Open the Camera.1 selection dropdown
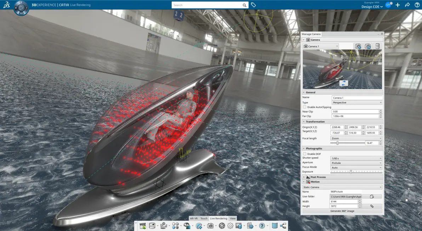This screenshot has width=422, height=231. [320, 46]
